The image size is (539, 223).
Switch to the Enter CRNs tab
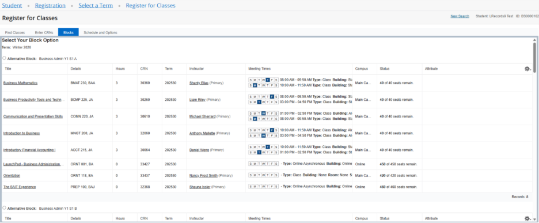[44, 32]
